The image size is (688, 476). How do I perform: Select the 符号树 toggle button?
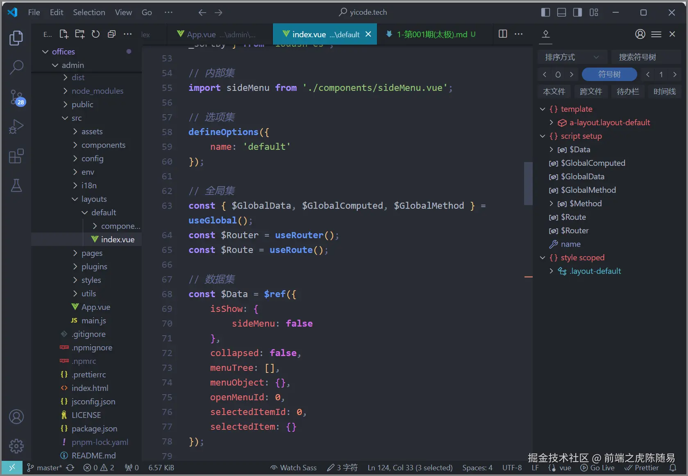pos(609,74)
